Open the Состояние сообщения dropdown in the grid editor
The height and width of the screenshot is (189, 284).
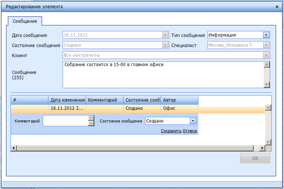point(193,121)
